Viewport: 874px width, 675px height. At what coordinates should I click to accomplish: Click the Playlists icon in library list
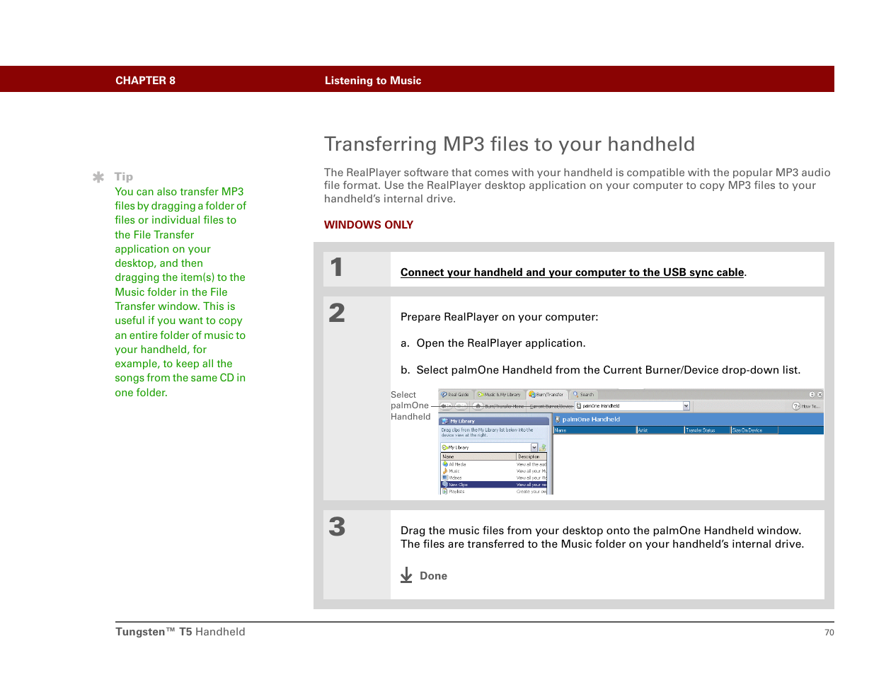445,491
